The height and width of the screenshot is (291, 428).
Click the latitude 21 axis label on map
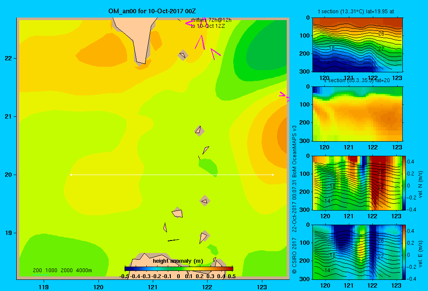[x=8, y=116]
